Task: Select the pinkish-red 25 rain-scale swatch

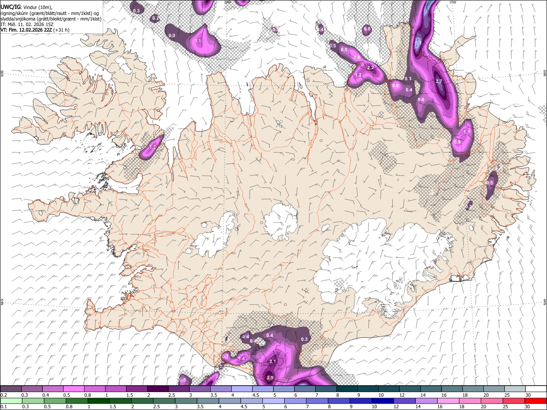Action: coord(514,401)
